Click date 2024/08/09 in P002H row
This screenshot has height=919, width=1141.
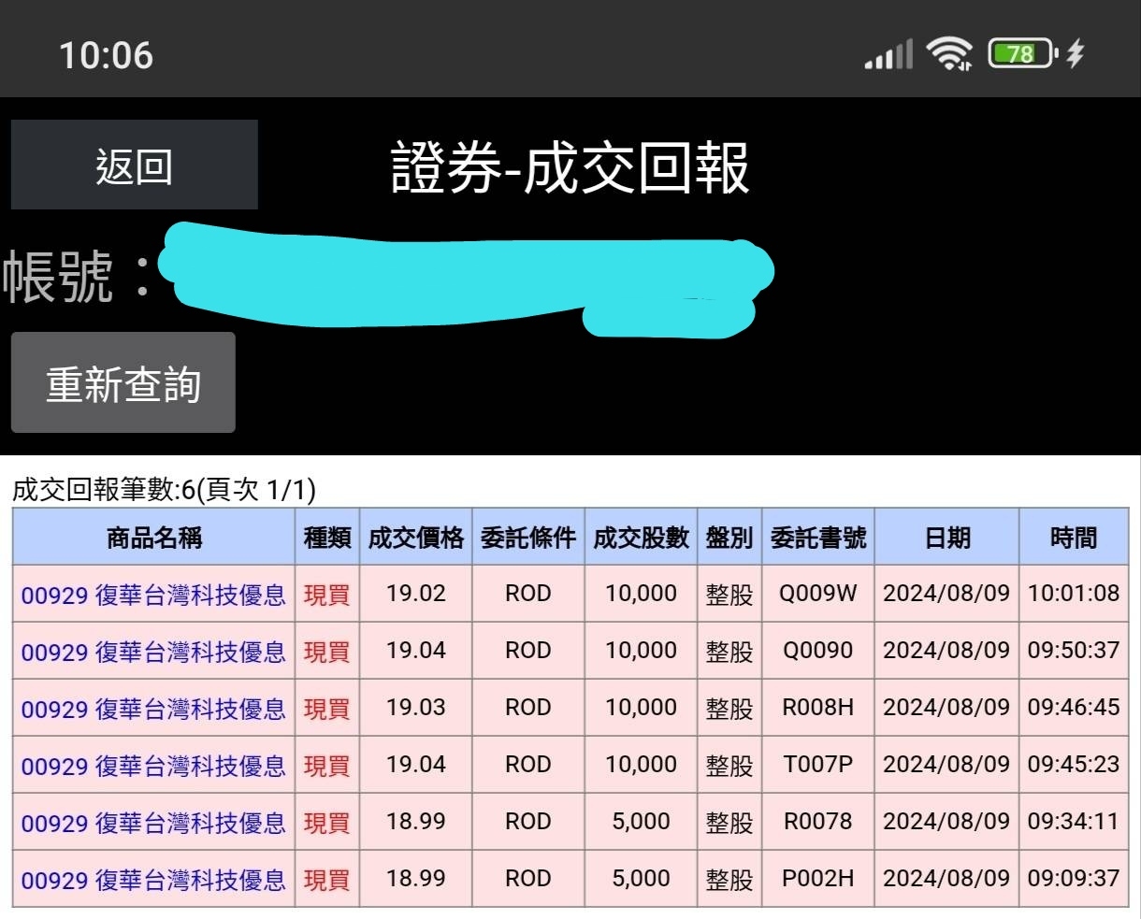[x=946, y=879]
